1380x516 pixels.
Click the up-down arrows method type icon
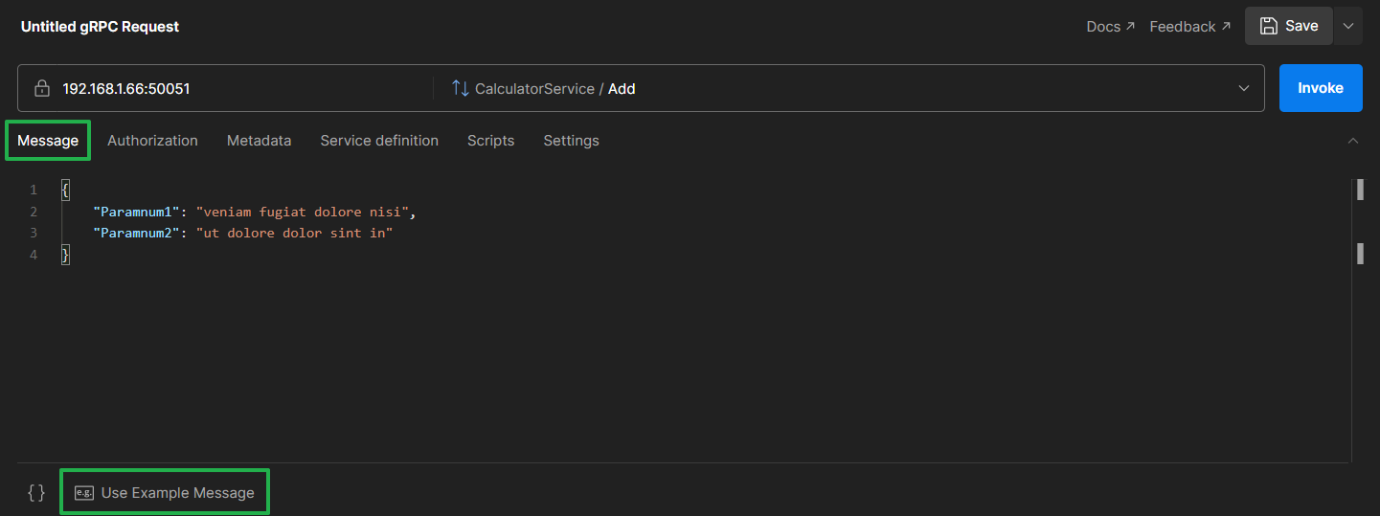click(461, 88)
